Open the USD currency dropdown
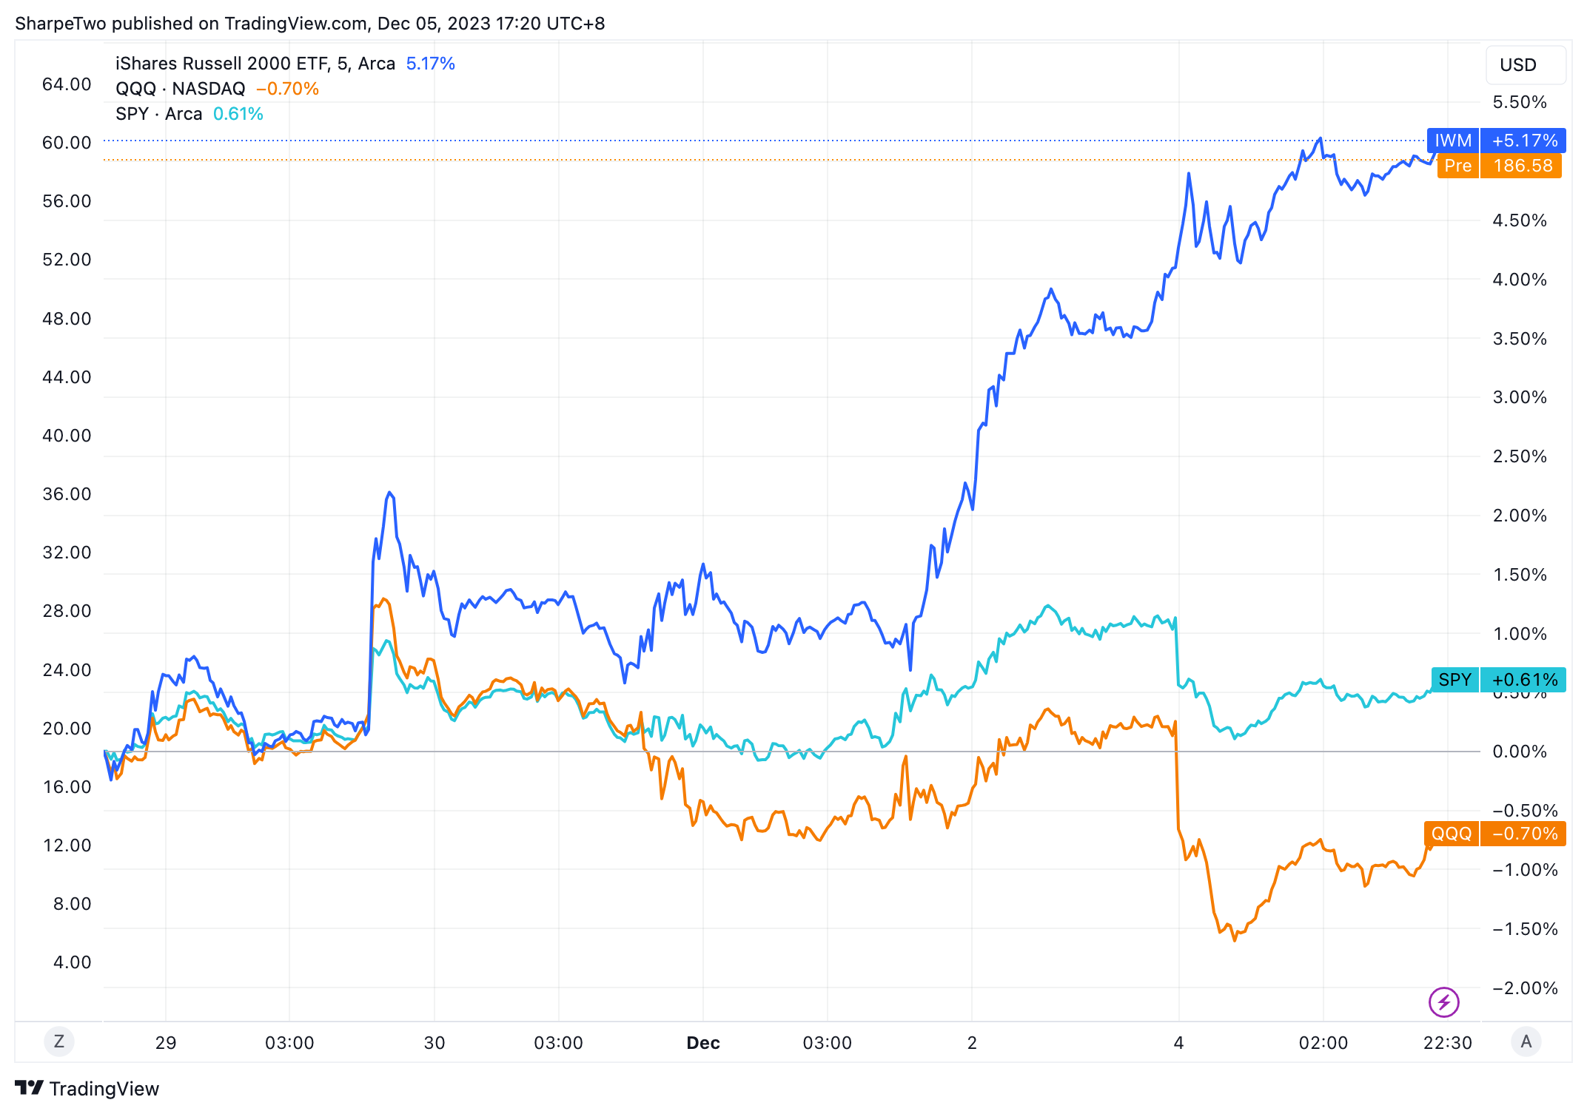Screen dimensions: 1587x1114 coord(1525,65)
